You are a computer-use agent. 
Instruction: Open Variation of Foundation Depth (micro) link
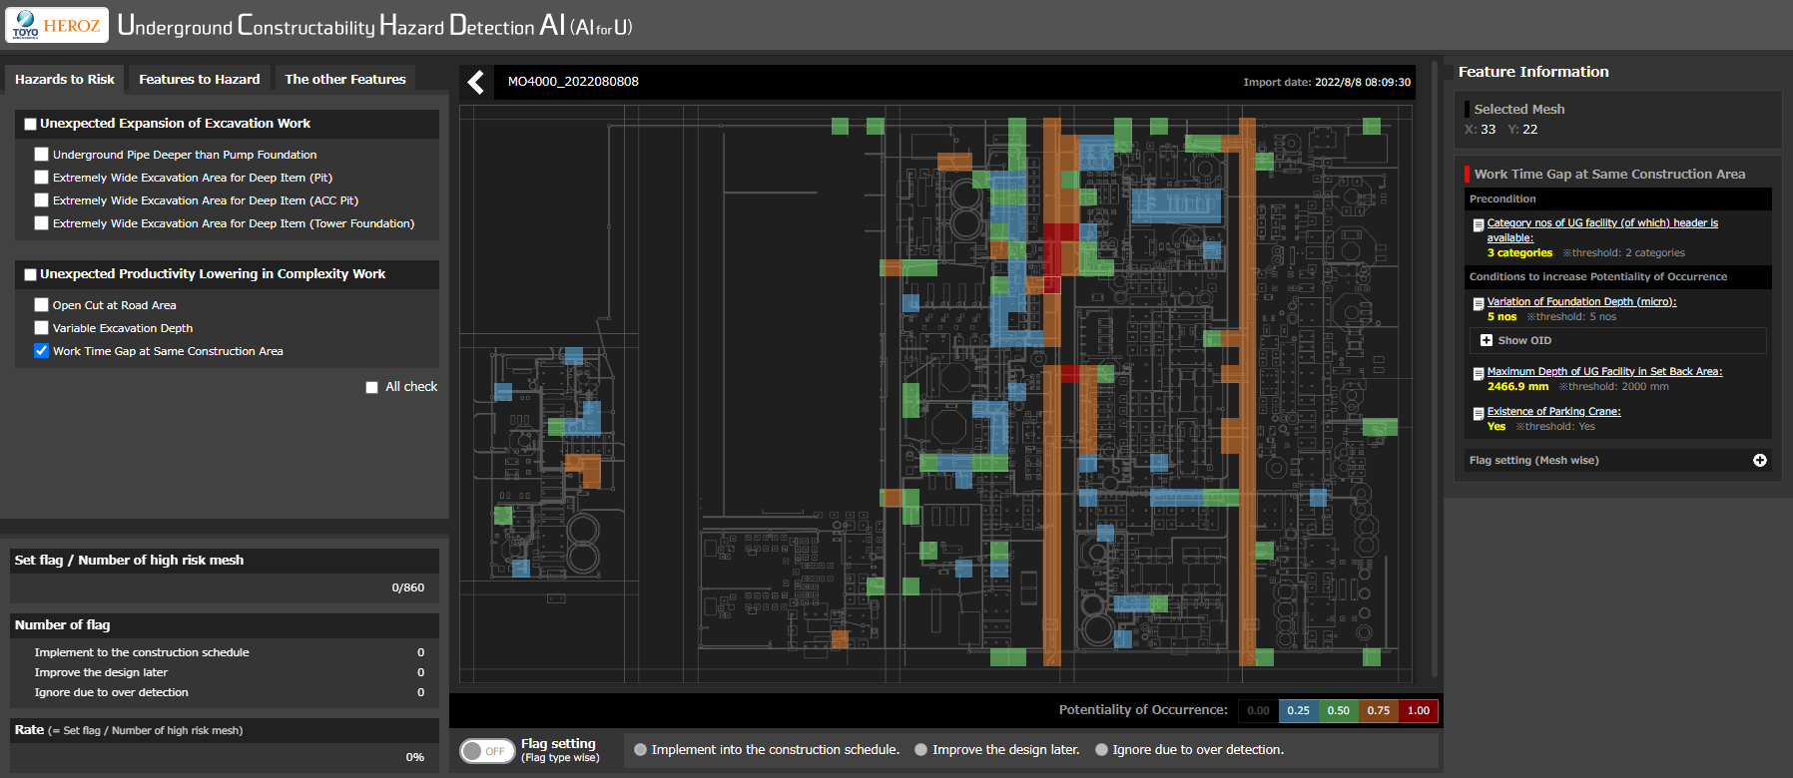pos(1581,302)
